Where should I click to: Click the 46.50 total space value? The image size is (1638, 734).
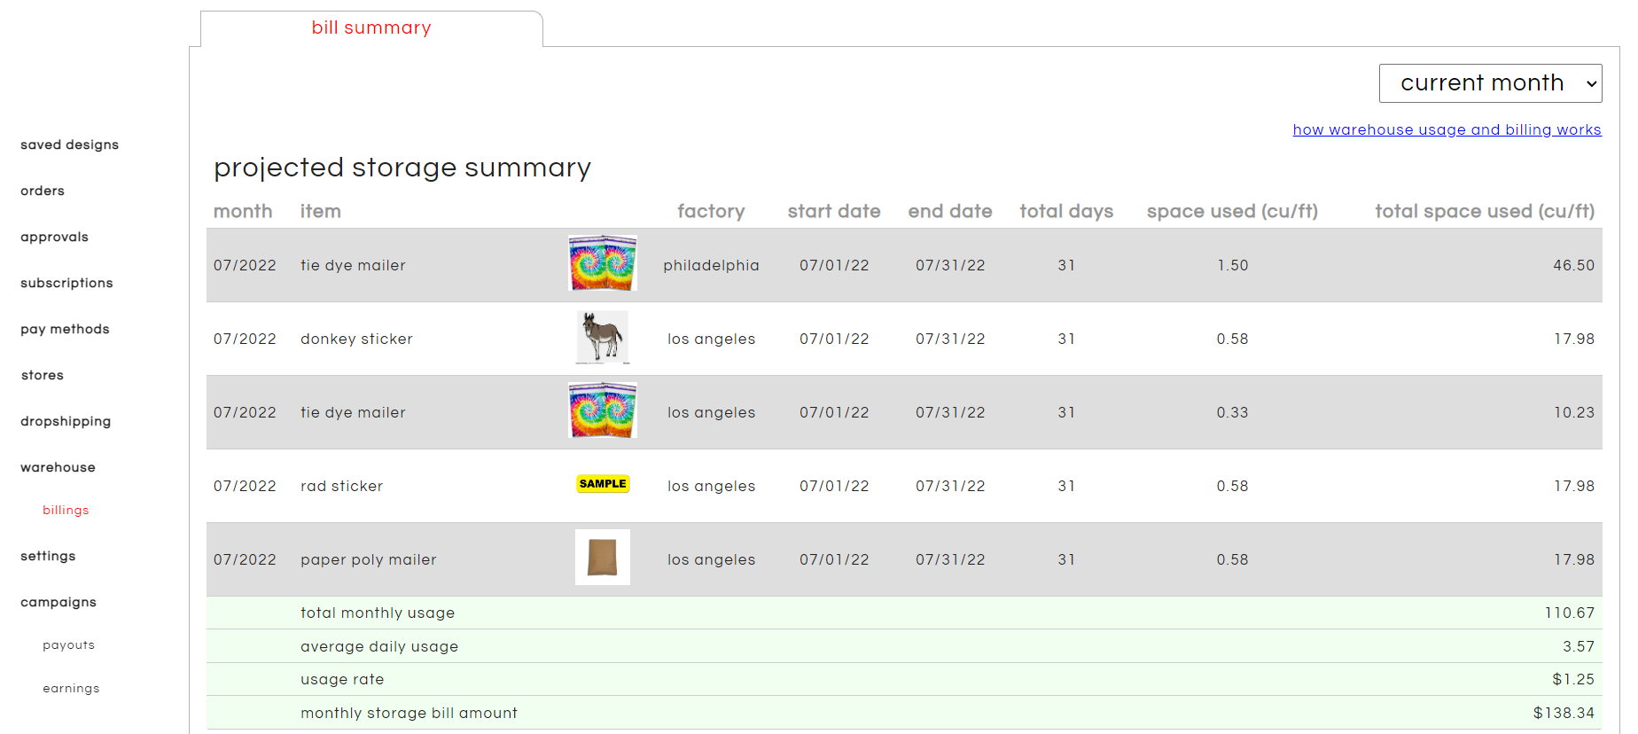[x=1573, y=265]
